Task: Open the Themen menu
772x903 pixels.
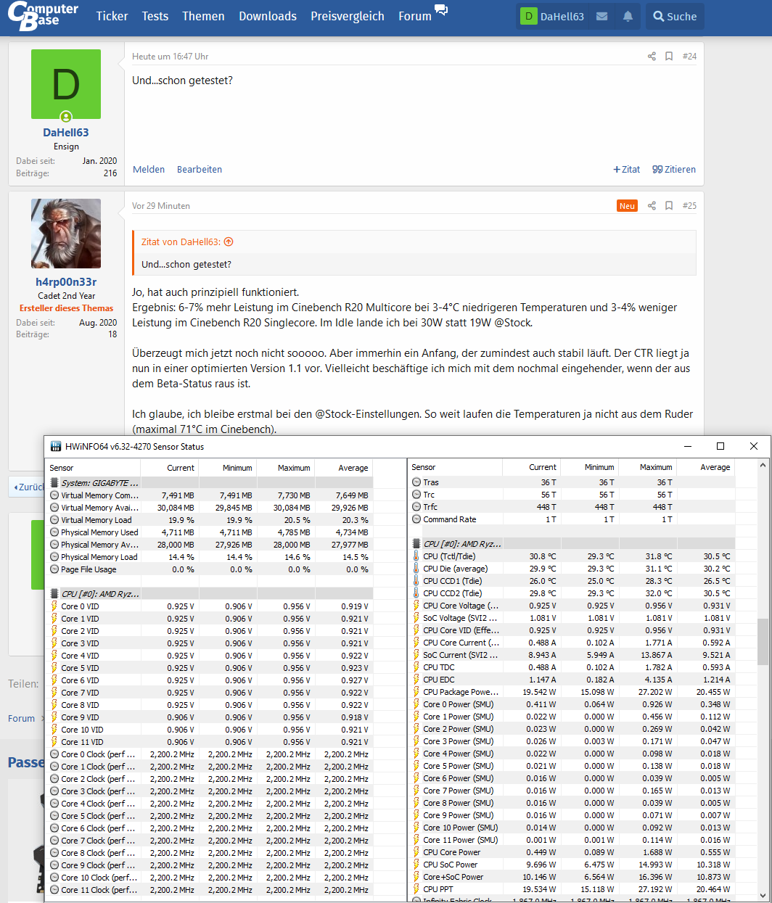Action: coord(203,16)
